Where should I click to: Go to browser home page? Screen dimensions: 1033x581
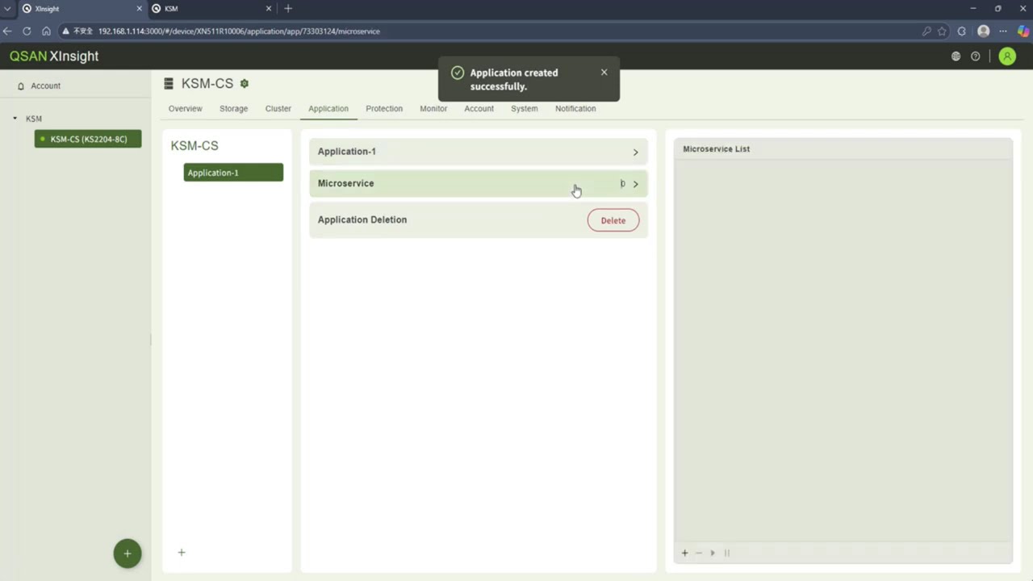(46, 31)
